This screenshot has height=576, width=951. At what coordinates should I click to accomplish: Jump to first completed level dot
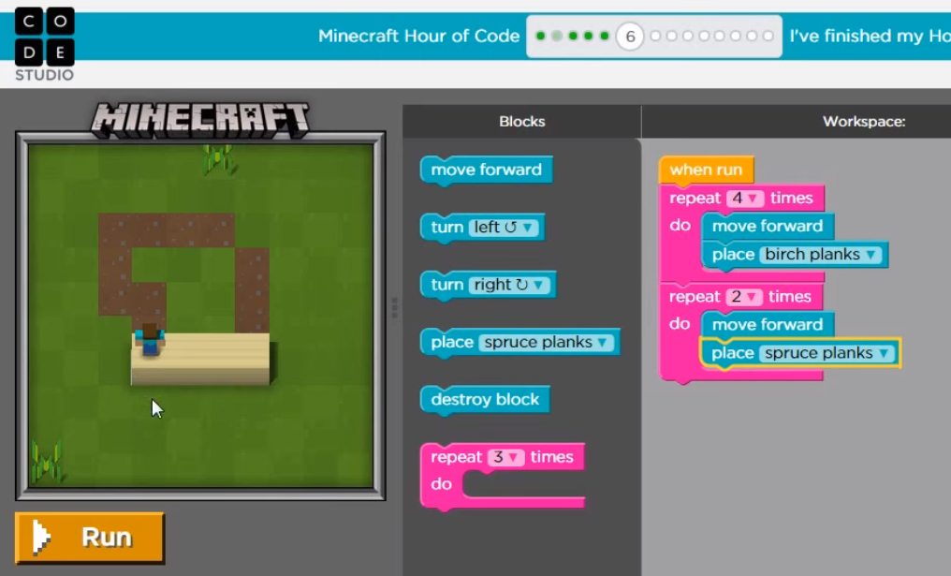(x=540, y=36)
